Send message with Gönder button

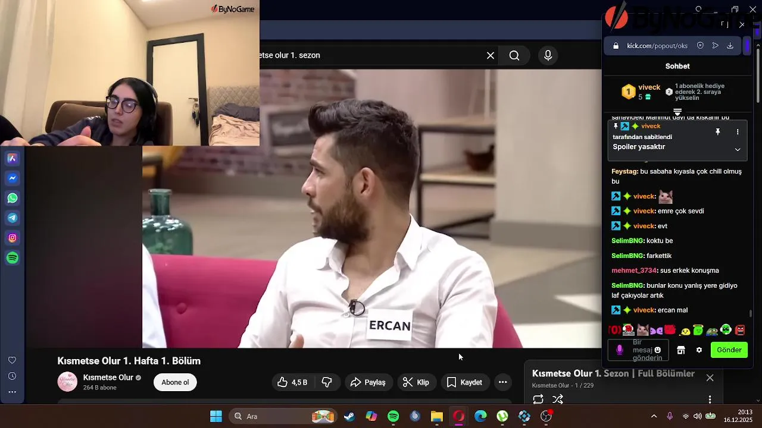[729, 350]
